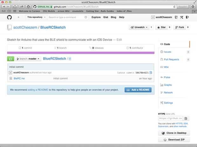Open the scottCheezem owner link in title
Screen dimensions: 197x147
point(25,27)
